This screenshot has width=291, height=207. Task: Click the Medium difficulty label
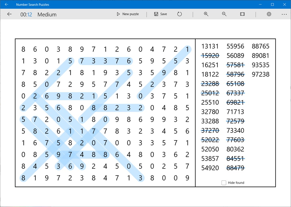(x=47, y=14)
